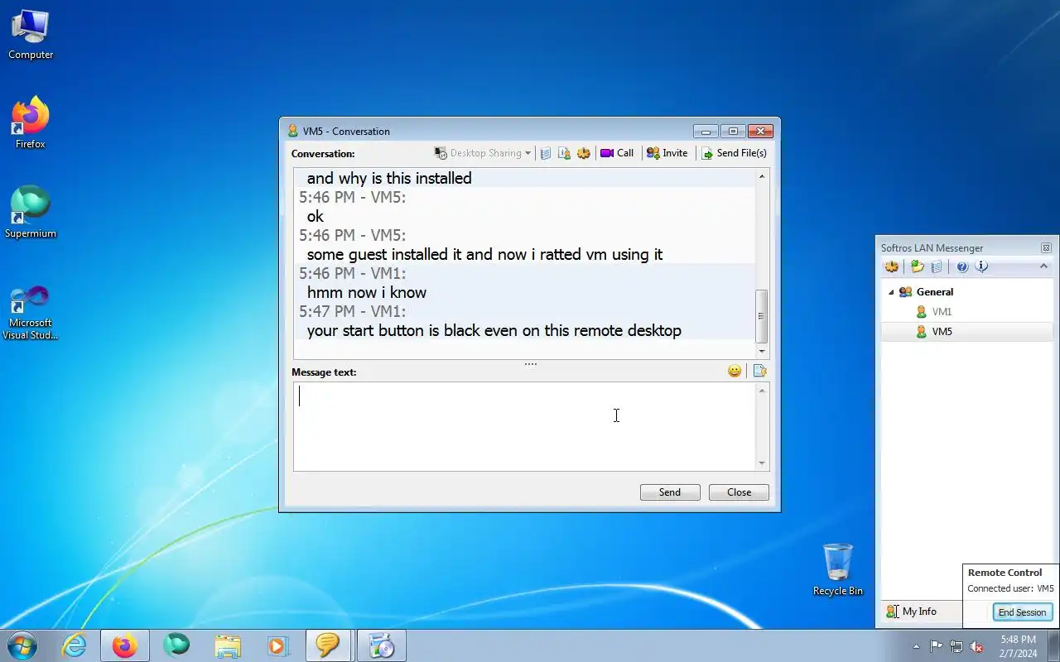The width and height of the screenshot is (1060, 662).
Task: Click the conversation history scrollbar thumb
Action: (762, 316)
